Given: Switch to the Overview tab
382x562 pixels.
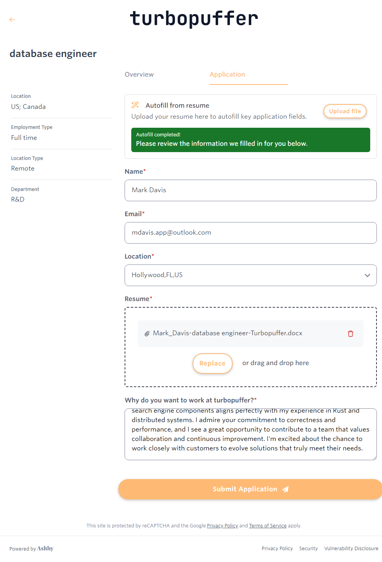Looking at the screenshot, I should [139, 75].
